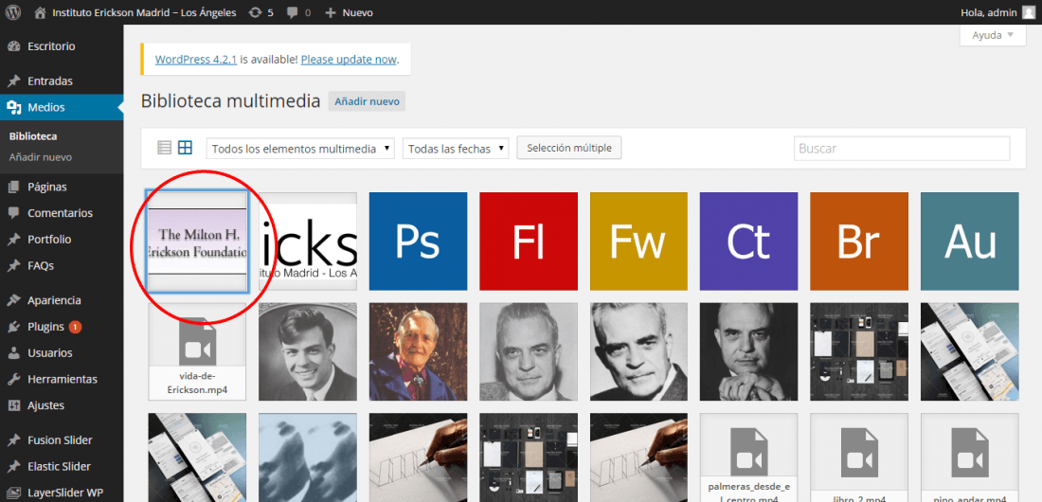Click the Plugins update badge showing 1
The width and height of the screenshot is (1042, 502).
coord(75,327)
